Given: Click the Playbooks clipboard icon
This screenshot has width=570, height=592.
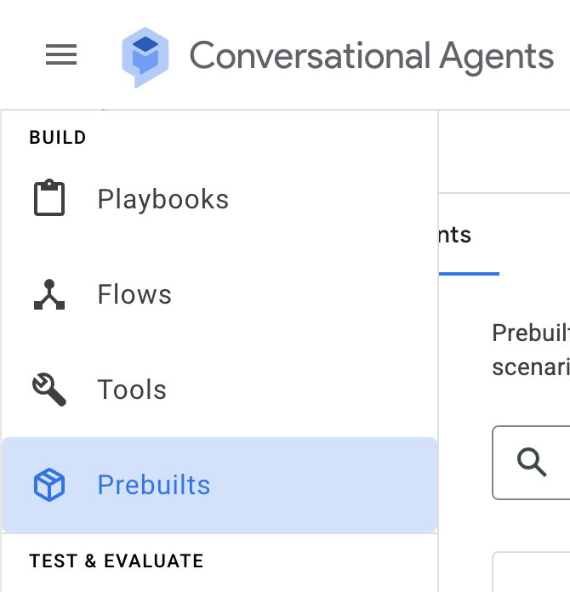Looking at the screenshot, I should pyautogui.click(x=49, y=199).
